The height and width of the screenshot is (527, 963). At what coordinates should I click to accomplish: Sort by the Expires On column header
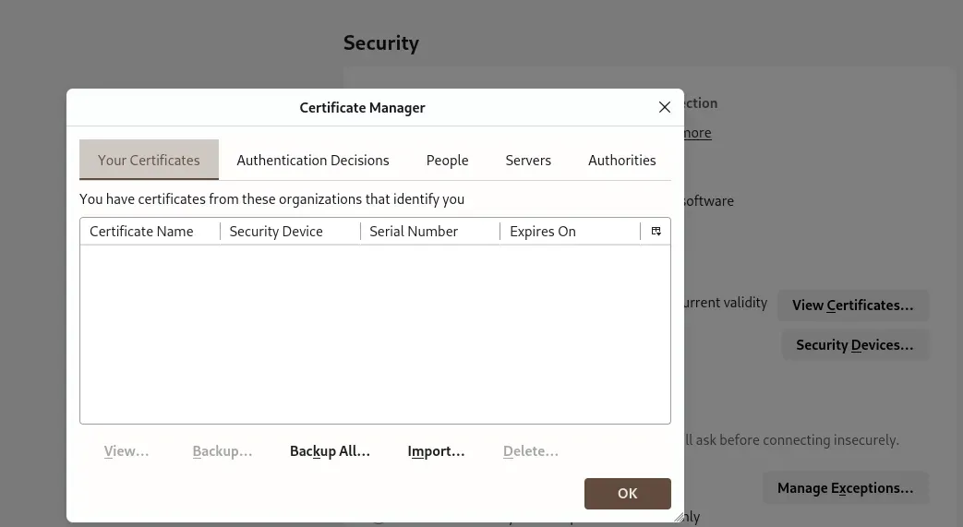[570, 231]
